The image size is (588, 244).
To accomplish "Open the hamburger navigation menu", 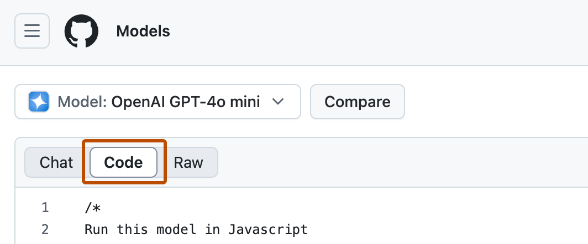I will pos(32,31).
